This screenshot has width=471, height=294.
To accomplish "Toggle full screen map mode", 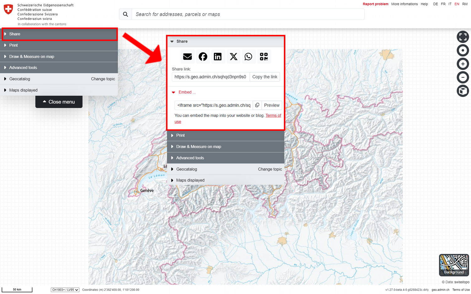I will [x=463, y=37].
